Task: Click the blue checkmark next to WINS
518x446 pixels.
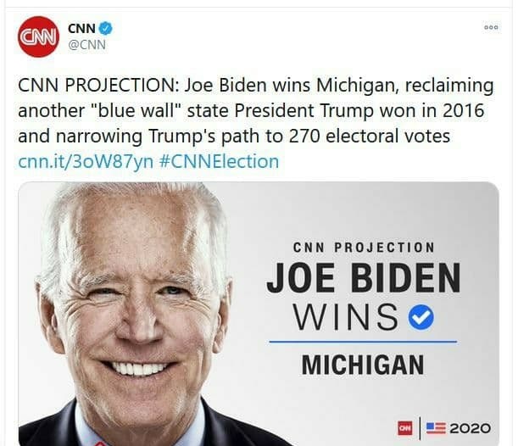Action: click(x=421, y=317)
